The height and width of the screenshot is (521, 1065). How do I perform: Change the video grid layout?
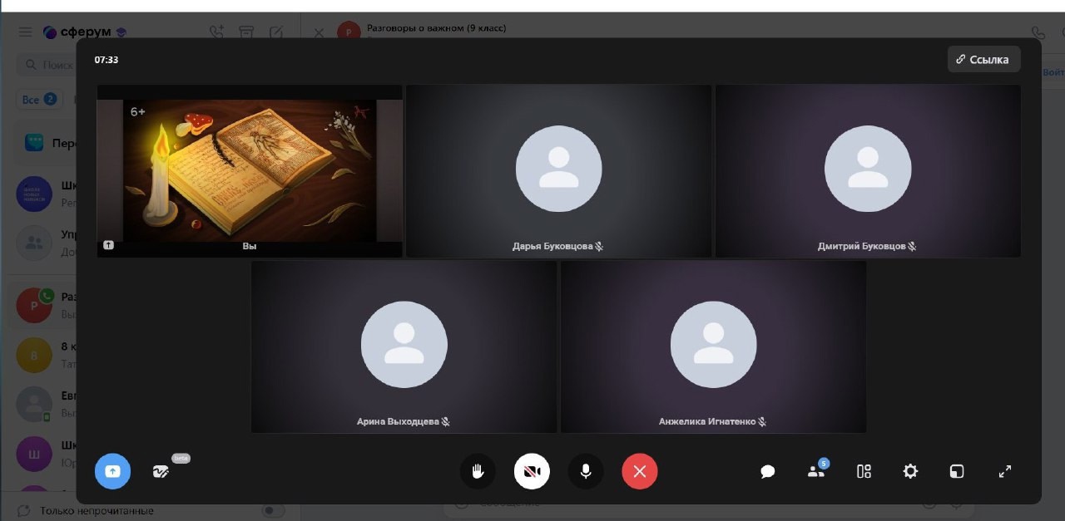pos(864,471)
